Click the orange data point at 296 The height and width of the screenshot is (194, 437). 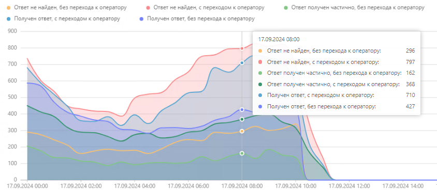pos(242,131)
